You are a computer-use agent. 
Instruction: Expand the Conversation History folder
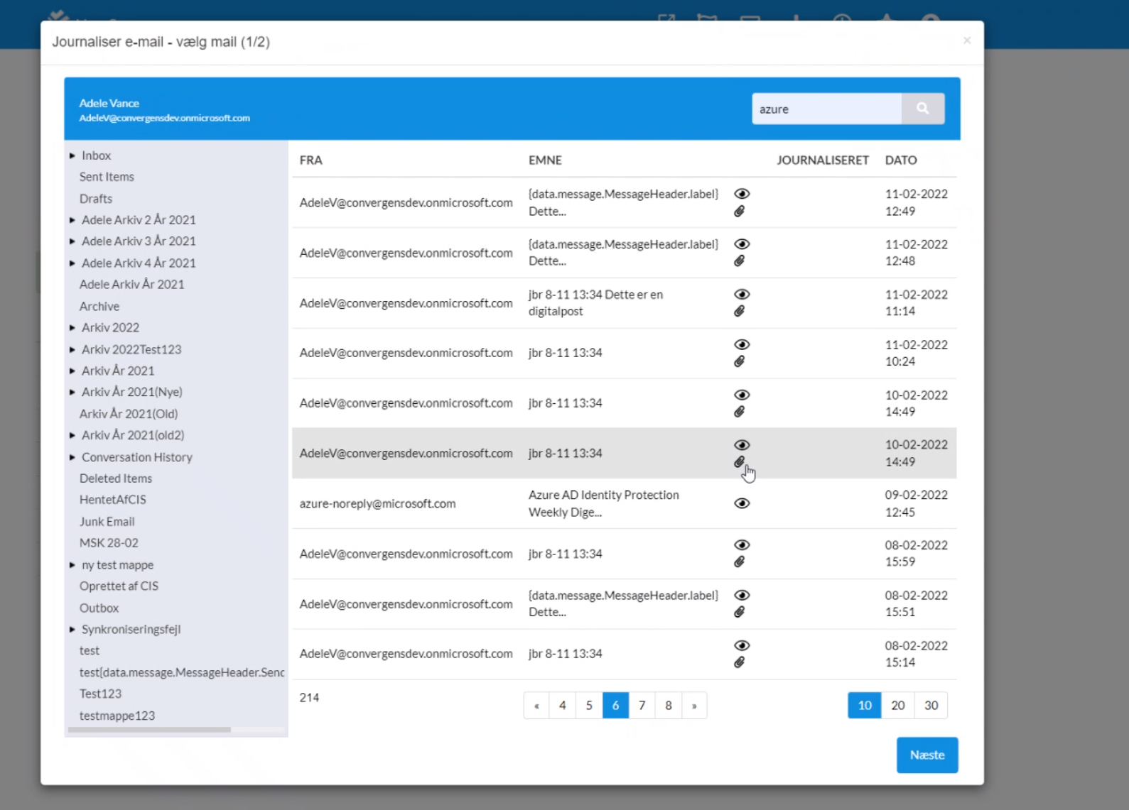point(72,457)
